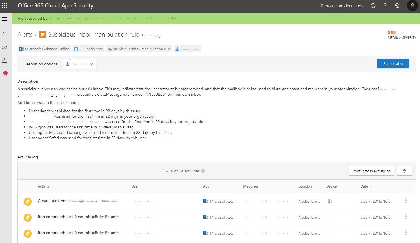This screenshot has height=243, width=420.
Task: Click the collapse/expand activity log button
Action: point(405,171)
